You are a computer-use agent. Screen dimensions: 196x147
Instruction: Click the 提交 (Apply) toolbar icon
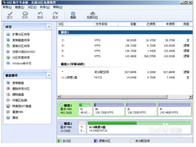click(10, 15)
